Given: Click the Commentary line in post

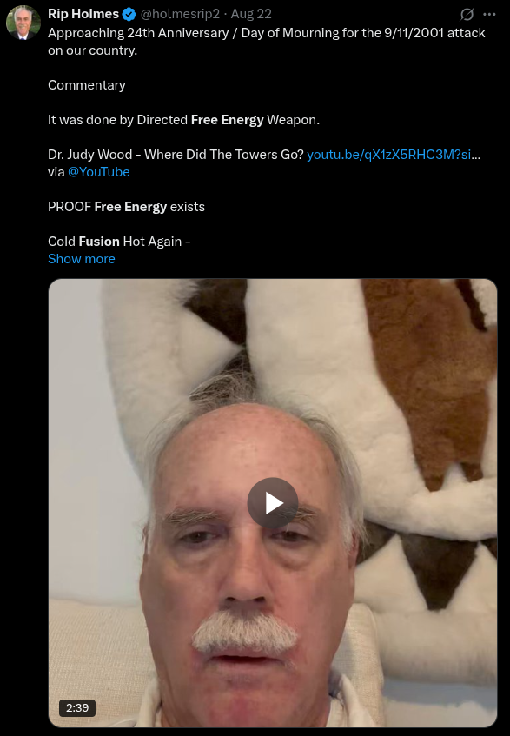Looking at the screenshot, I should tap(87, 85).
